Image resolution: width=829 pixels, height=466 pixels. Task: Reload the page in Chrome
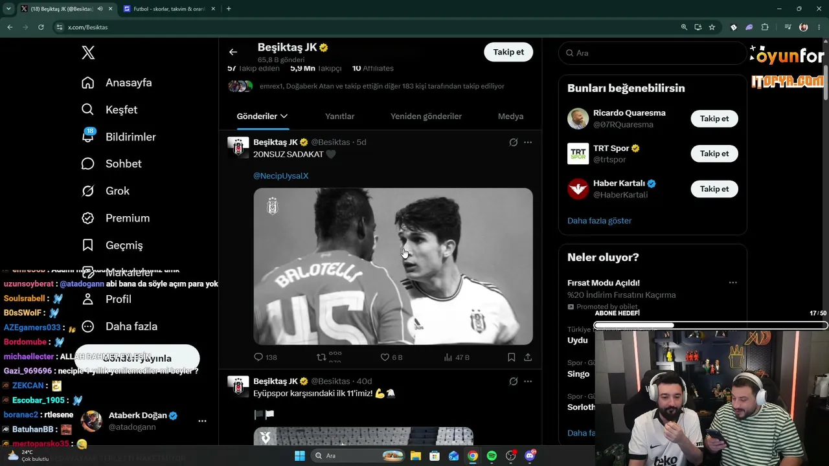point(41,27)
